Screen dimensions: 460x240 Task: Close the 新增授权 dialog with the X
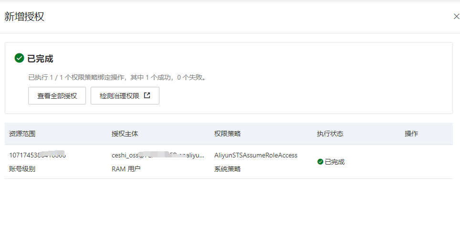coord(457,16)
